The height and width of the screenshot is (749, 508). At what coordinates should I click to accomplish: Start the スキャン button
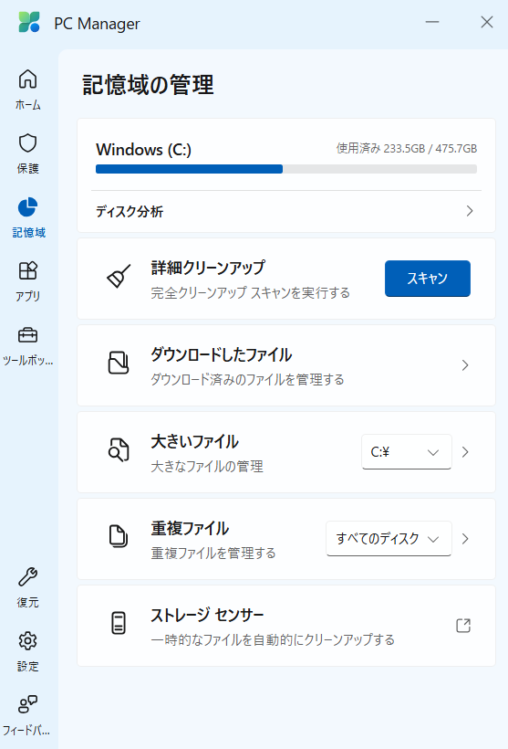click(x=428, y=279)
